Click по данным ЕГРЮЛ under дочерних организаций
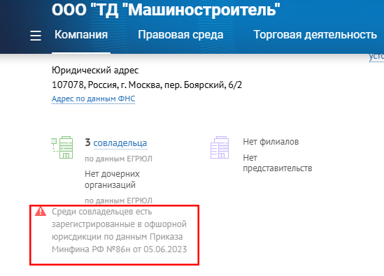 (118, 201)
